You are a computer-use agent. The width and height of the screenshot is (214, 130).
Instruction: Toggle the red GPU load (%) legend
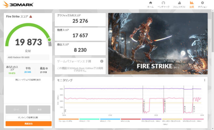[131, 120]
